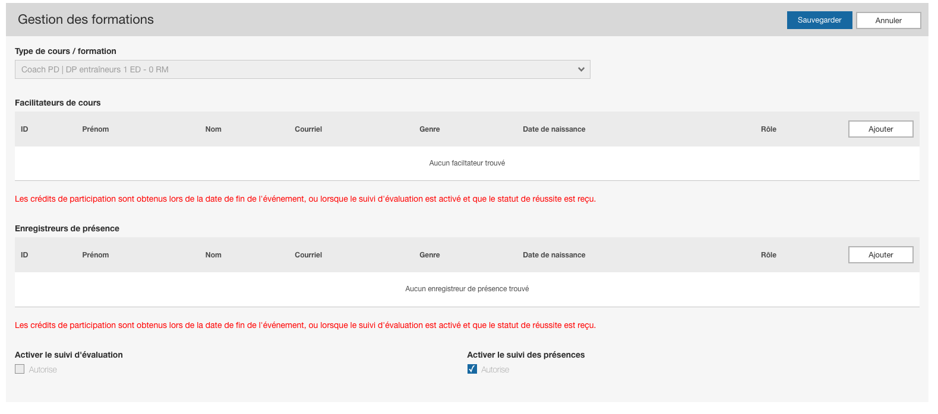Click Rôle header in Enregistreurs de présence table
938x414 pixels.
coord(768,255)
